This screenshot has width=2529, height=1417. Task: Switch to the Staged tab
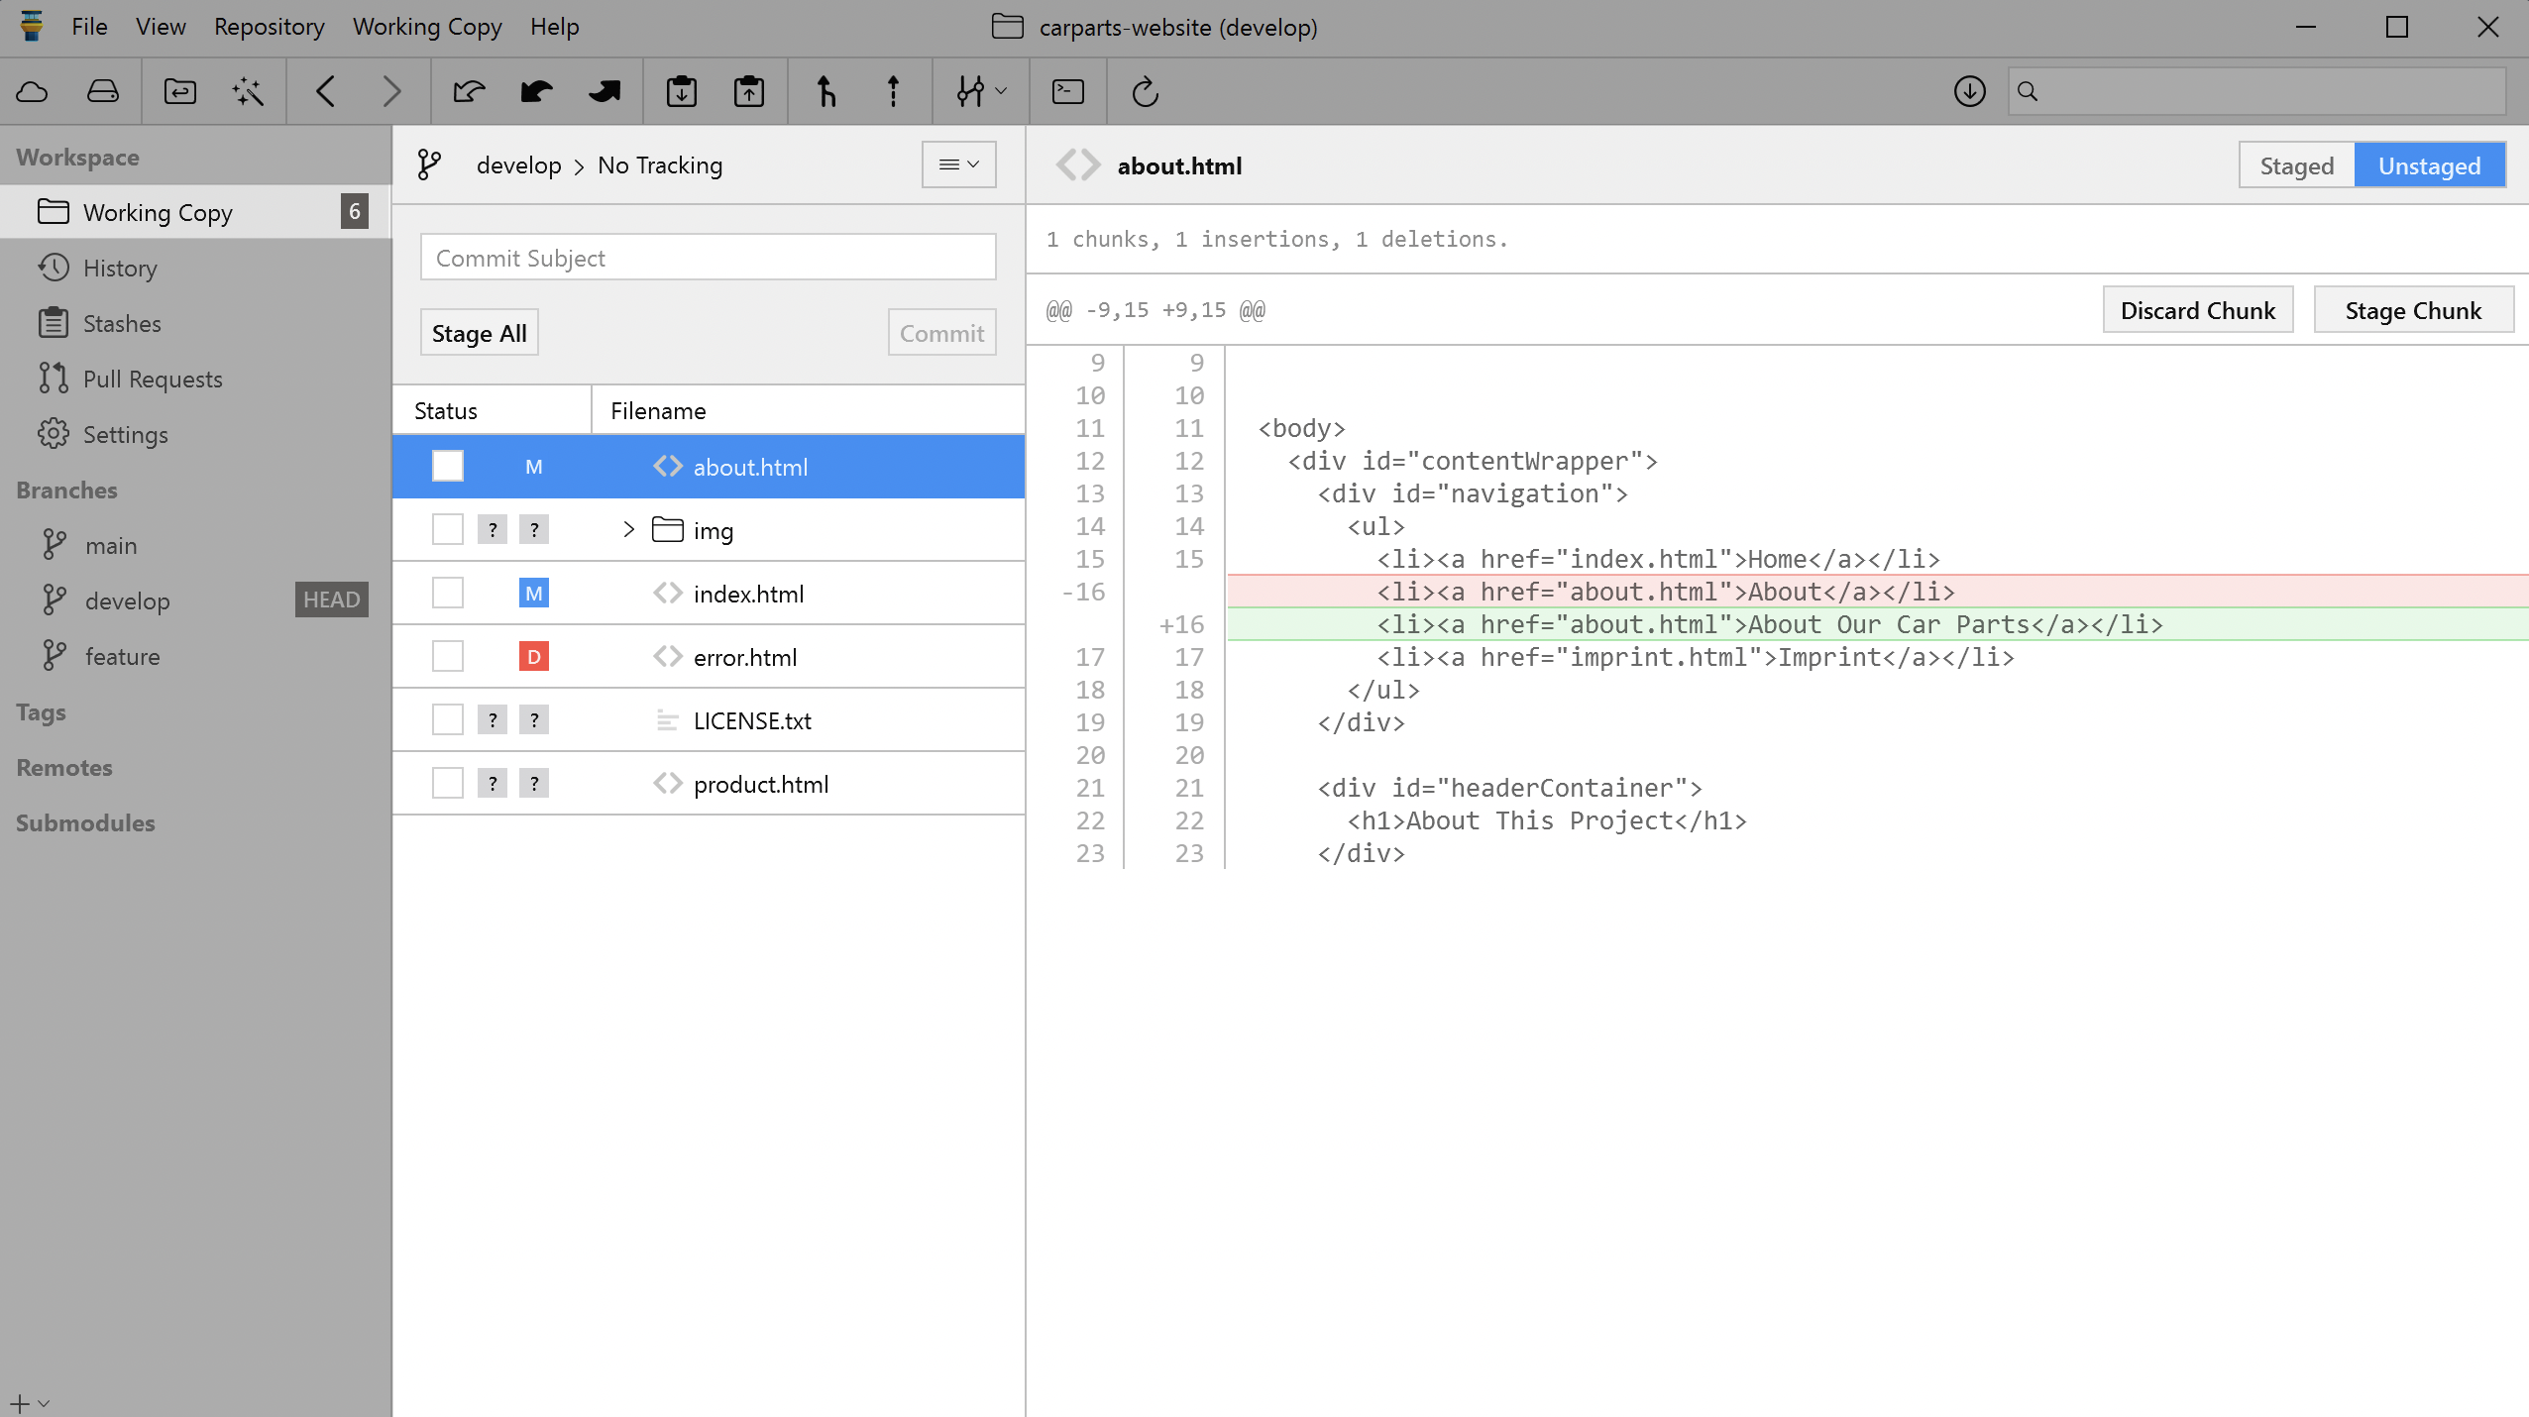click(x=2296, y=165)
